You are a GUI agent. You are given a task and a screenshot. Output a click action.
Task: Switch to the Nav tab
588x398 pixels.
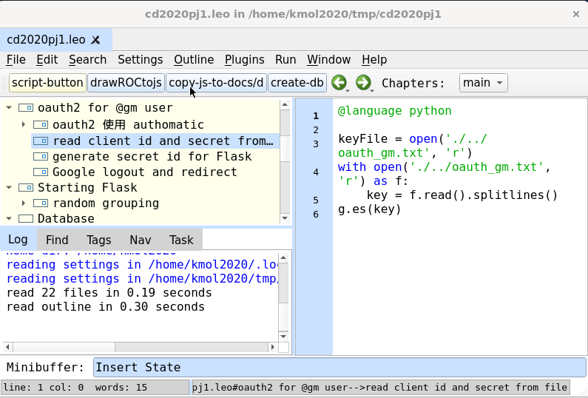[x=140, y=240]
